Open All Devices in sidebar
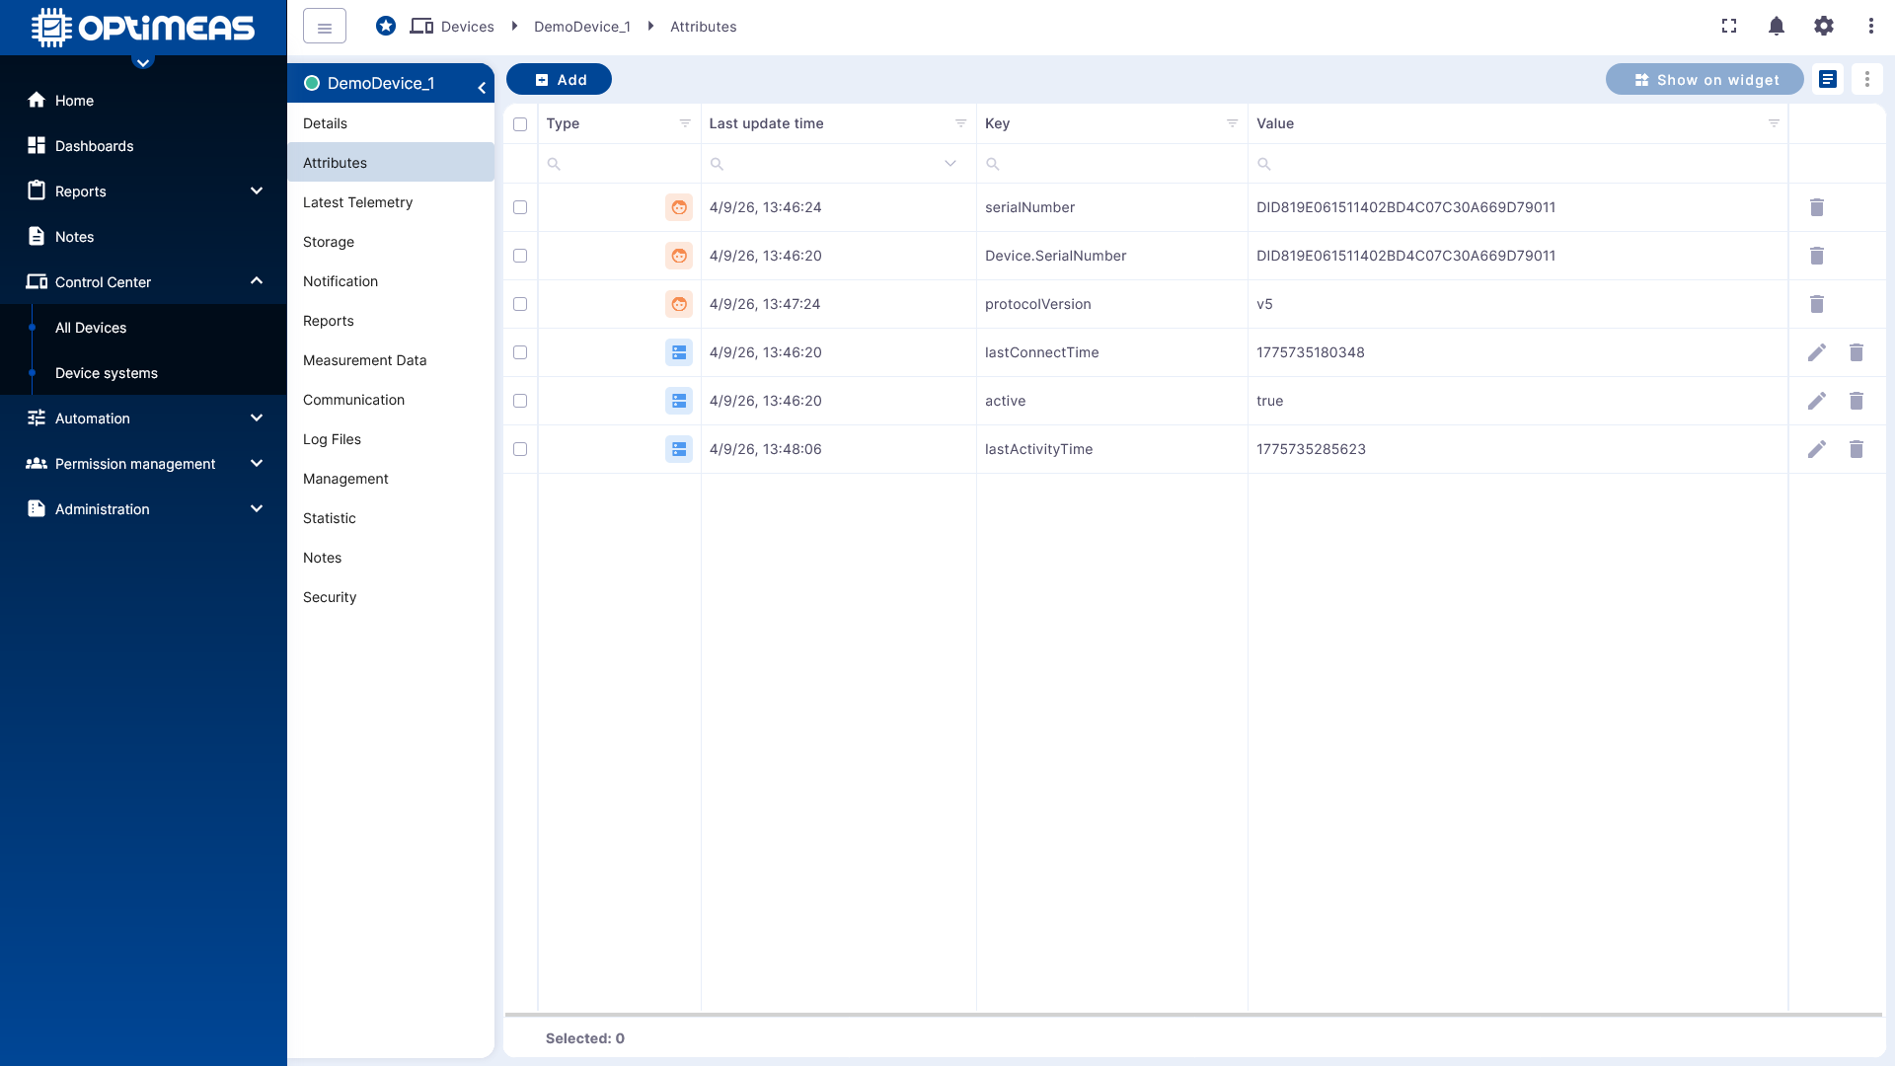This screenshot has height=1066, width=1895. pyautogui.click(x=143, y=328)
